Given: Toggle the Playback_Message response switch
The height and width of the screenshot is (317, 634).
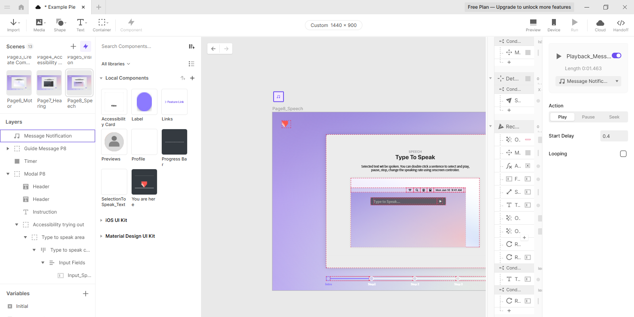Looking at the screenshot, I should pyautogui.click(x=617, y=56).
